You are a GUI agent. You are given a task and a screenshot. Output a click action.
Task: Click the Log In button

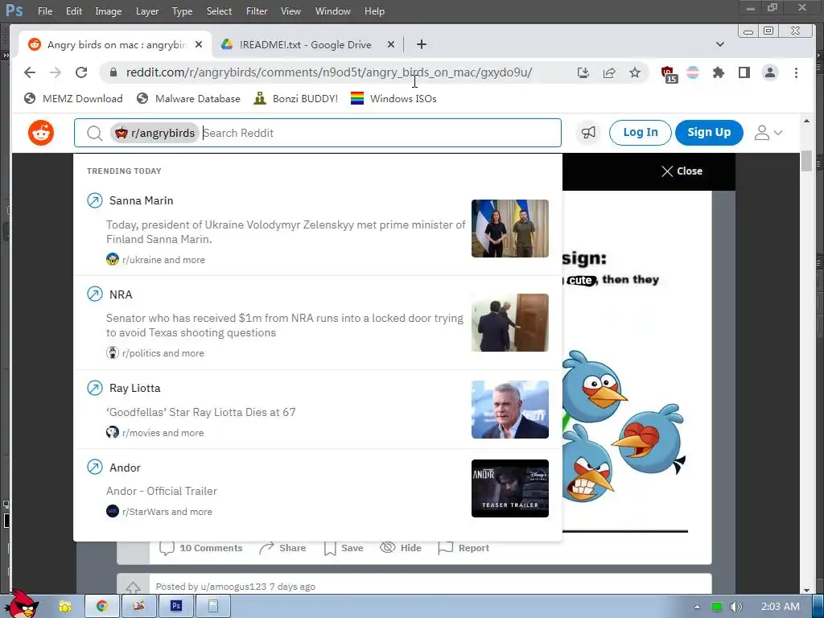click(640, 133)
